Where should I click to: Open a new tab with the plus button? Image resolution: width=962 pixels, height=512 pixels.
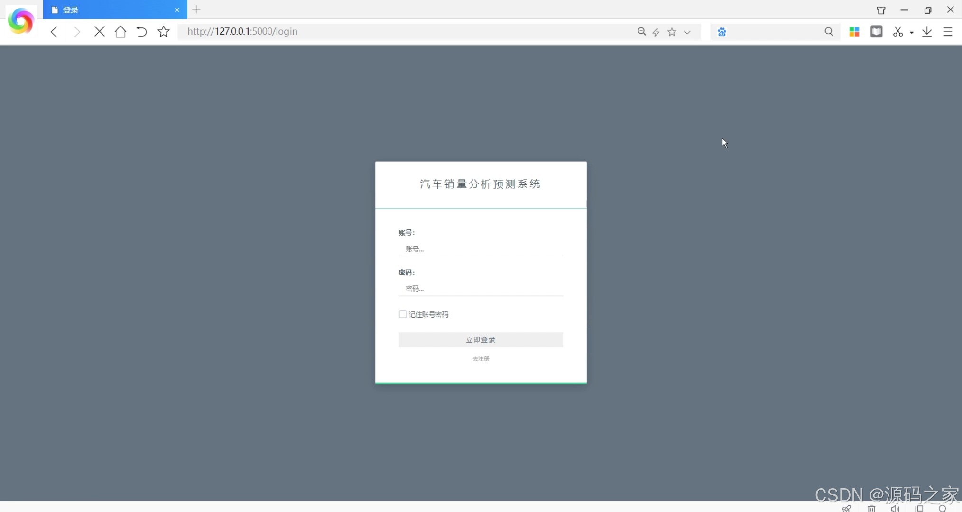[196, 9]
